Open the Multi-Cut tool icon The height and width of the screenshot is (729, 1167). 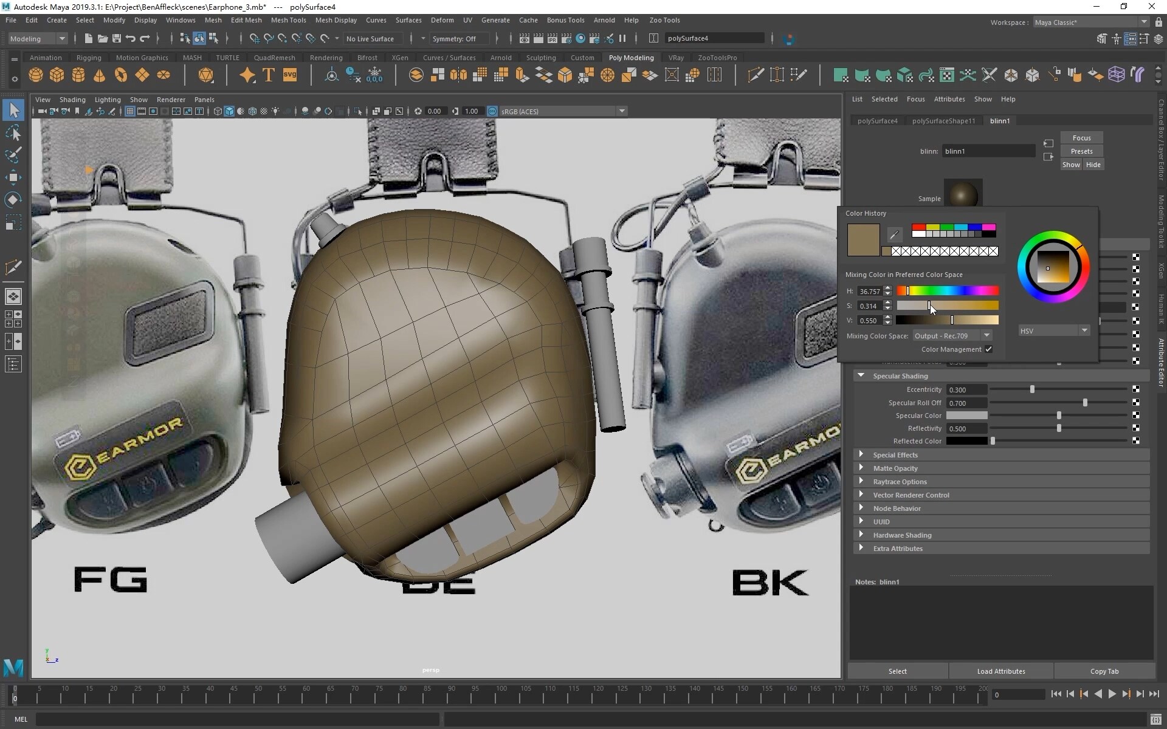pyautogui.click(x=755, y=74)
